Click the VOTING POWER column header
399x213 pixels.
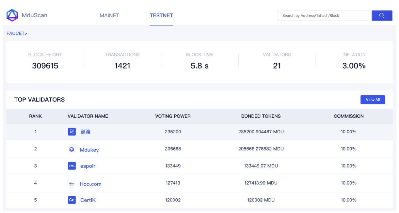point(173,116)
